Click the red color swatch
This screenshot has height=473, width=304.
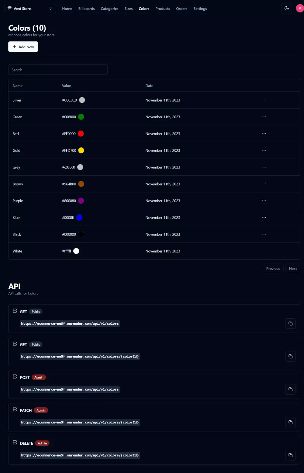(x=81, y=134)
